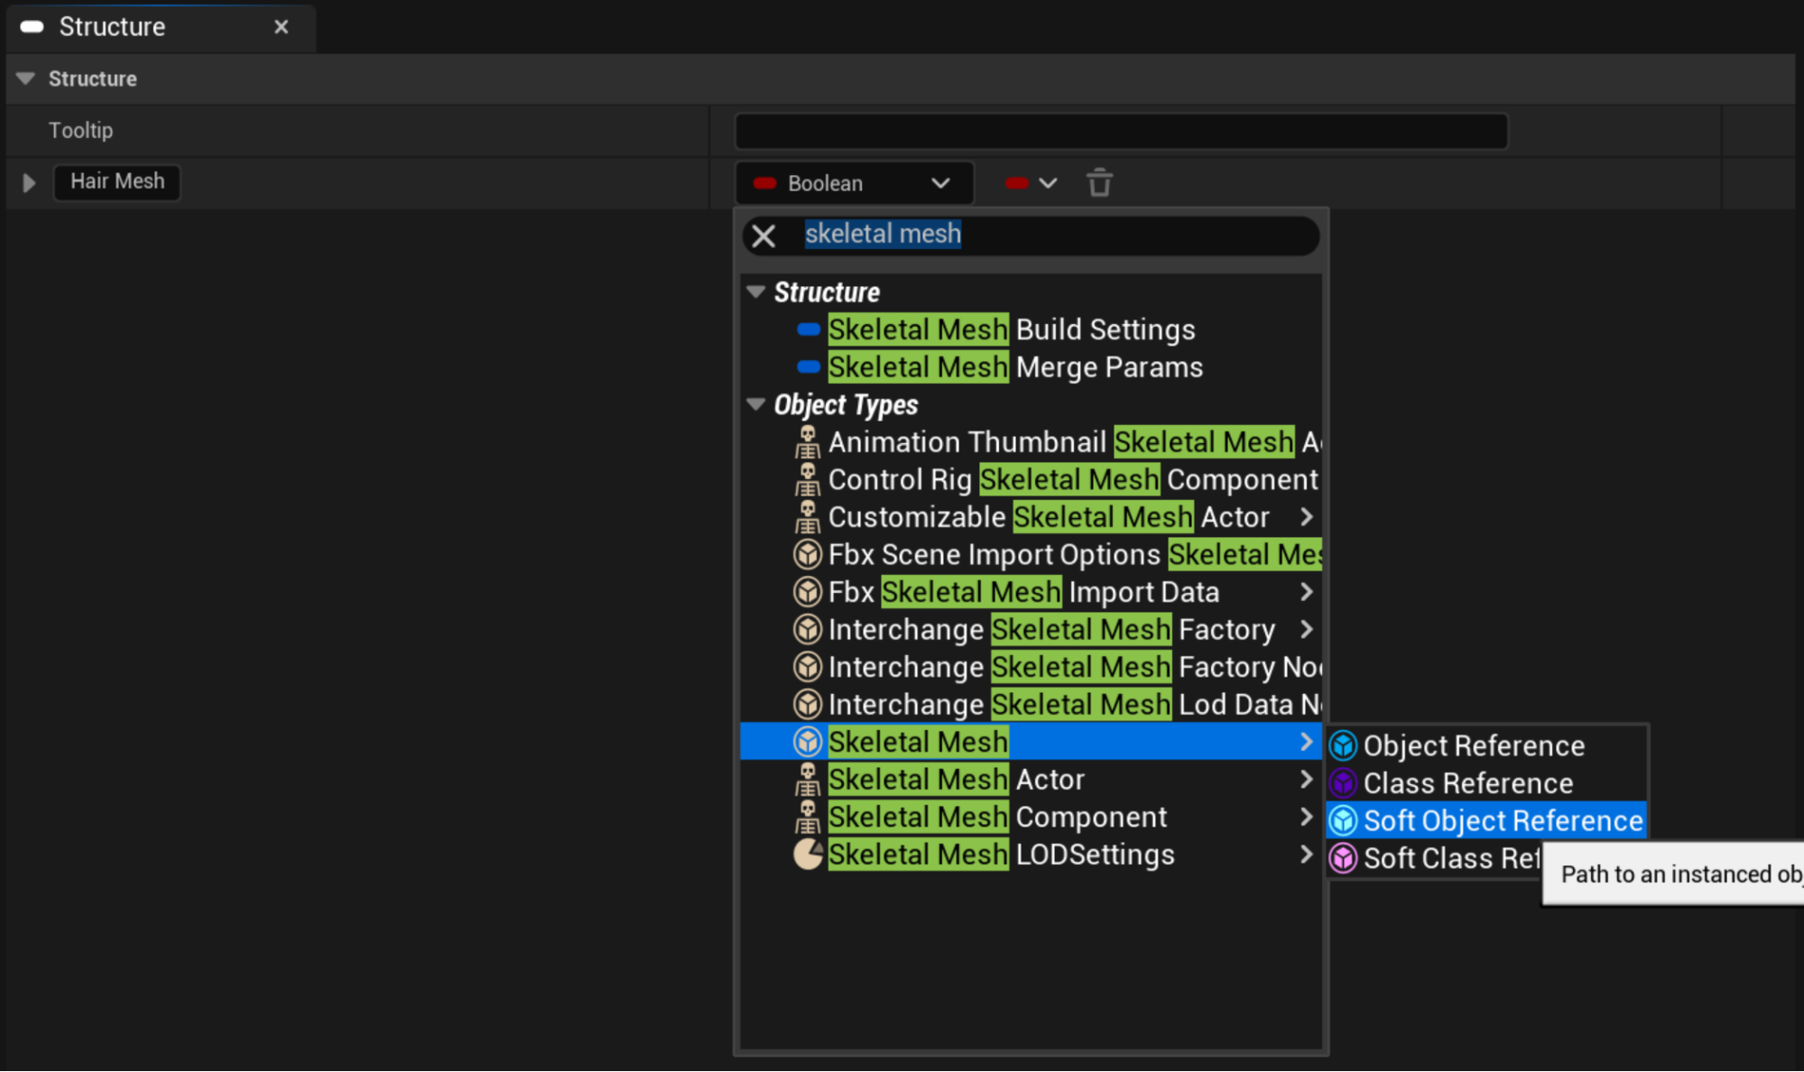Click struct icon beside Skeletal Mesh Merge Params
The image size is (1804, 1072).
point(809,367)
